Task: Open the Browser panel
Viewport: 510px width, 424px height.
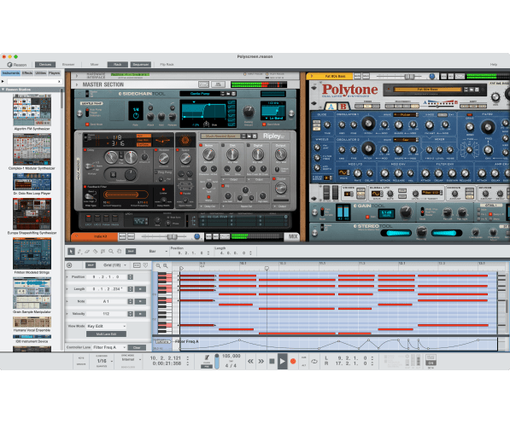Action: coord(68,65)
